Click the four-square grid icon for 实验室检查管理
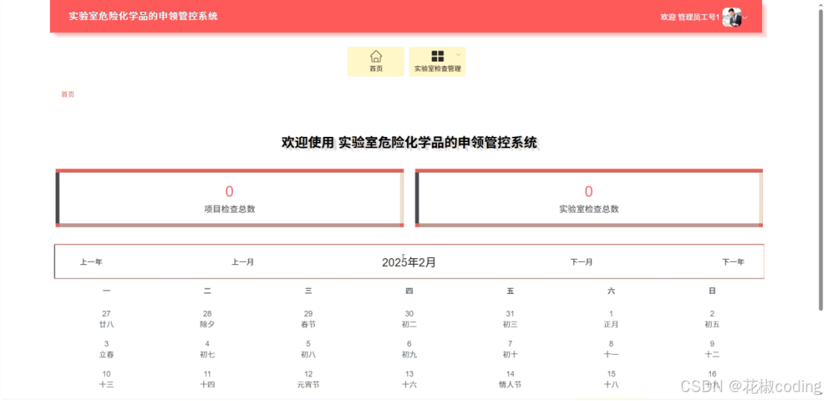Image resolution: width=824 pixels, height=401 pixels. click(x=437, y=57)
